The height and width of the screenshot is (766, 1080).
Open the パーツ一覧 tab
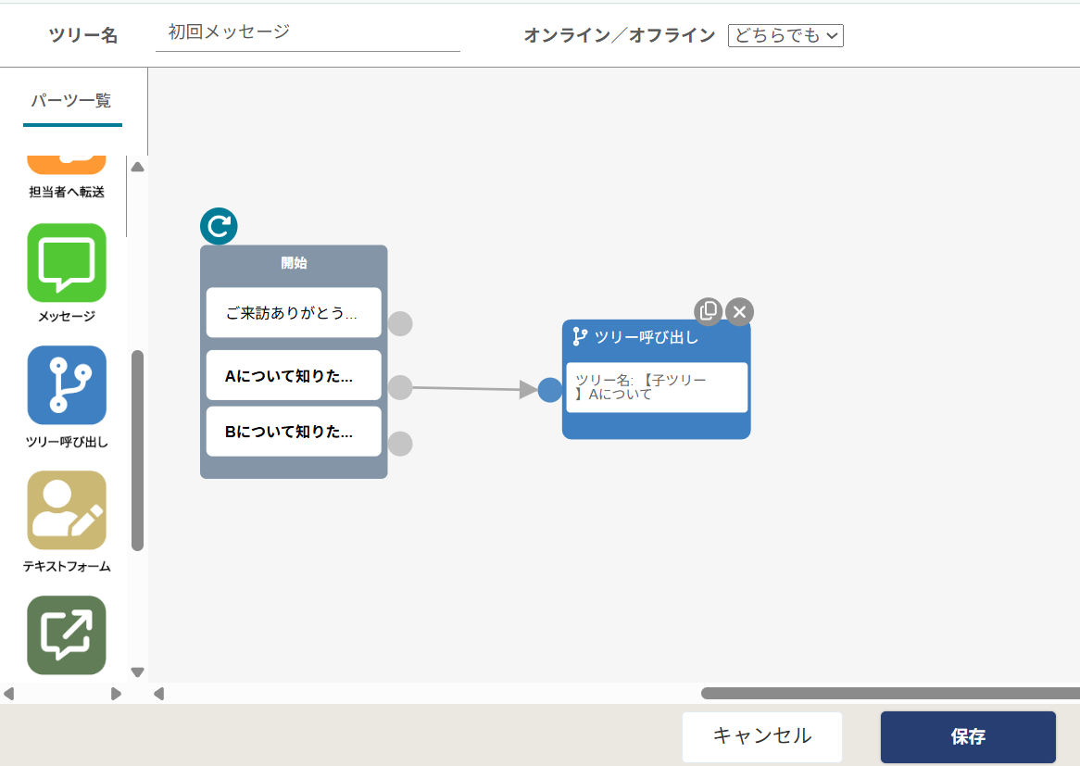coord(71,101)
